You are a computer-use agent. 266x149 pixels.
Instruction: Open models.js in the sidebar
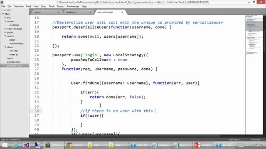[x=14, y=25]
